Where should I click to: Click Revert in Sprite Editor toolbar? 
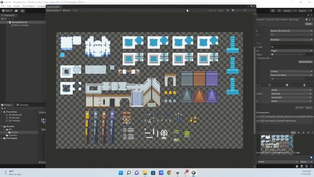[212, 10]
